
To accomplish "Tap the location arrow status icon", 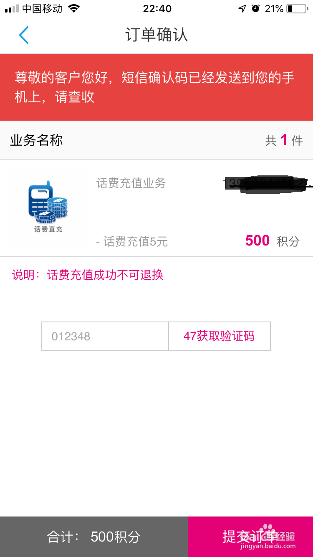I will tap(242, 8).
